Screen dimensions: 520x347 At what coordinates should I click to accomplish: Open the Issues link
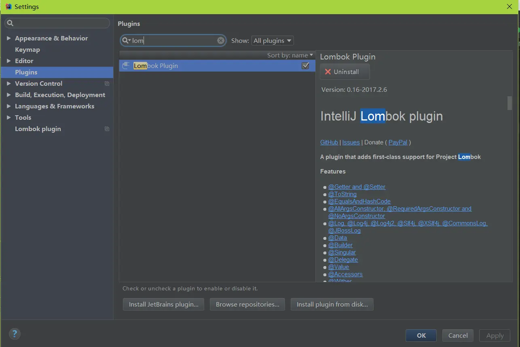pos(351,142)
